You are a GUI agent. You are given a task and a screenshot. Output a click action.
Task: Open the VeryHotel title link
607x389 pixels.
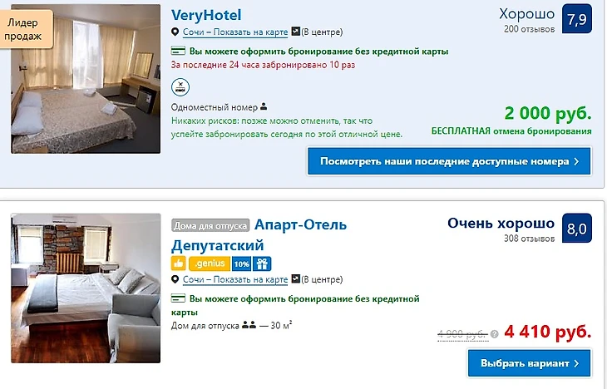[206, 15]
